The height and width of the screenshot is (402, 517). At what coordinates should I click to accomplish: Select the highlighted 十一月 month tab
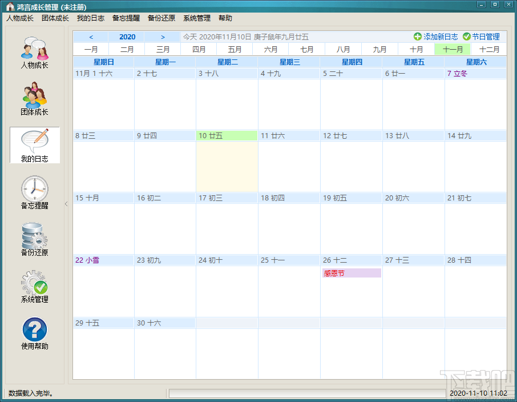(x=453, y=50)
